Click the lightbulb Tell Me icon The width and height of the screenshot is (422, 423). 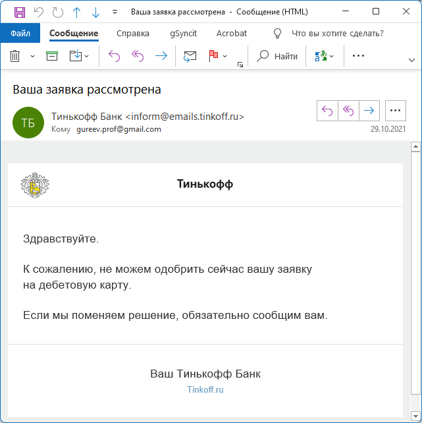[277, 34]
